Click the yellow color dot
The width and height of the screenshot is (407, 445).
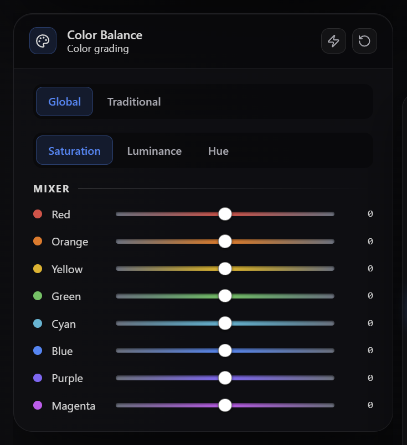(38, 269)
